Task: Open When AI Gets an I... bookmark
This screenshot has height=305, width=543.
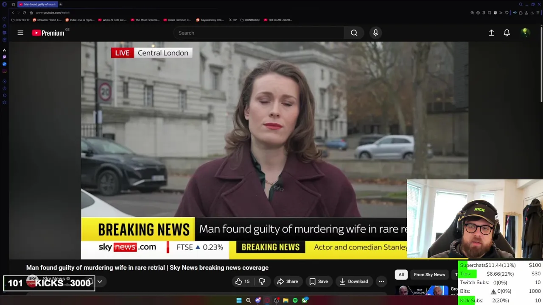Action: tap(112, 20)
